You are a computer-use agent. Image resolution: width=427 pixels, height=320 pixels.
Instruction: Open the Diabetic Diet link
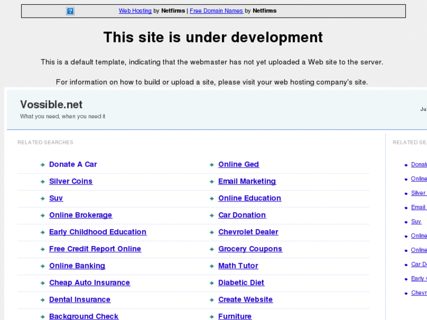click(241, 282)
